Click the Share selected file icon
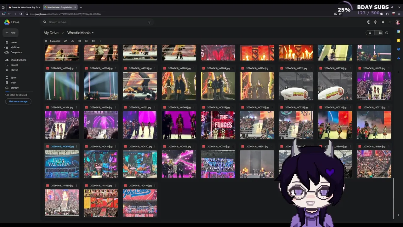This screenshot has width=403, height=227. click(x=65, y=41)
